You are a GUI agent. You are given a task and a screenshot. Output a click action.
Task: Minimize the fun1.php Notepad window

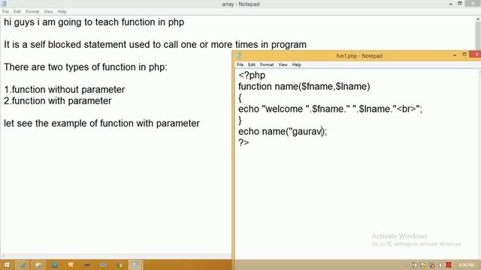(455, 55)
